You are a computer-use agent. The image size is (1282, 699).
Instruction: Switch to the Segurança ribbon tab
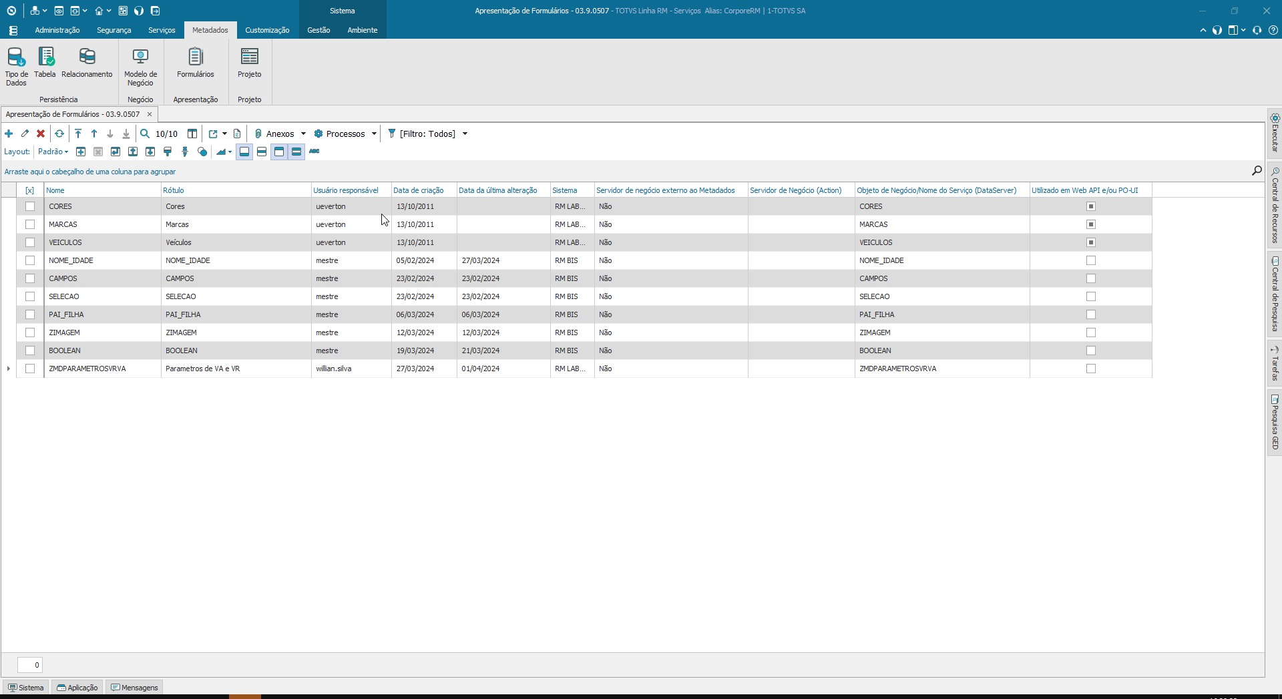click(x=114, y=30)
